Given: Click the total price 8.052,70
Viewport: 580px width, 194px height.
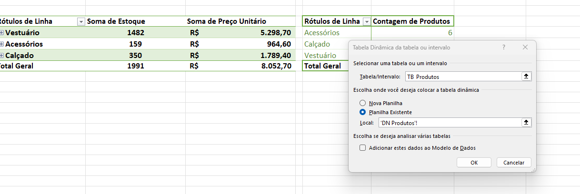Looking at the screenshot, I should coord(276,66).
